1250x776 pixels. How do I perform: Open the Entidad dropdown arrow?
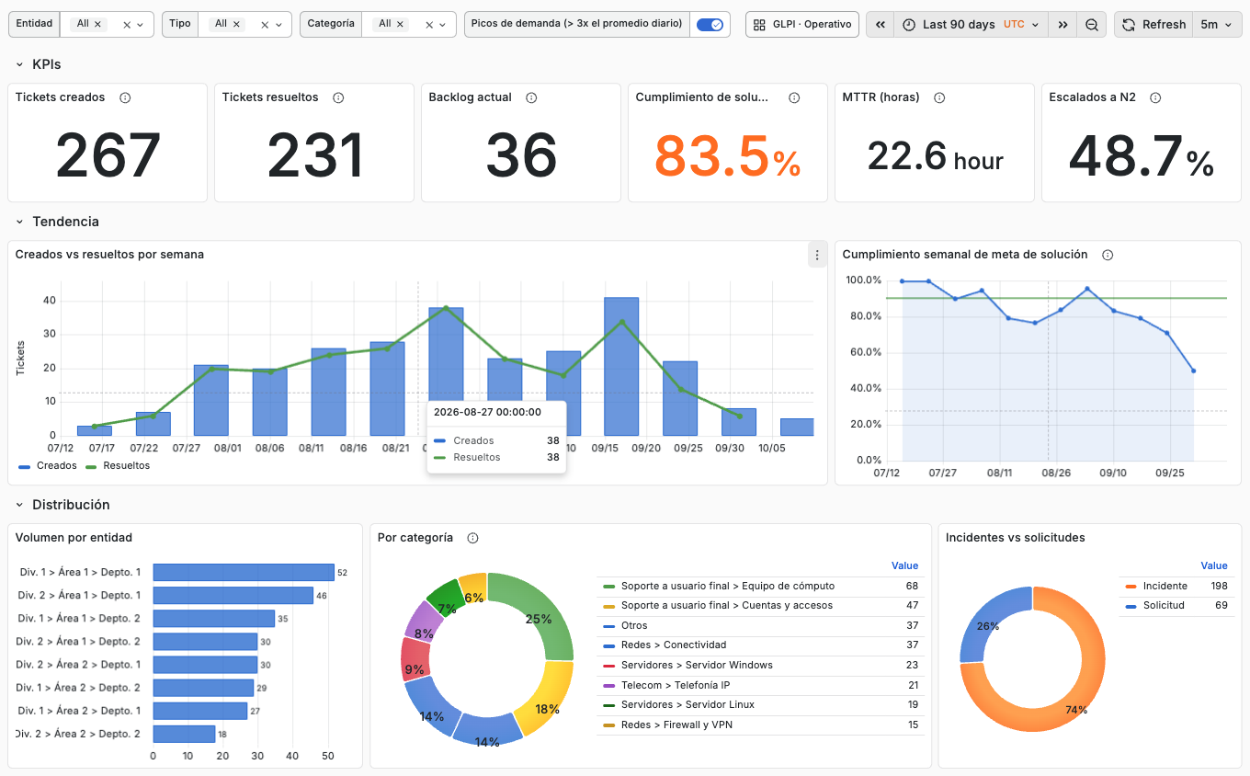pos(140,25)
